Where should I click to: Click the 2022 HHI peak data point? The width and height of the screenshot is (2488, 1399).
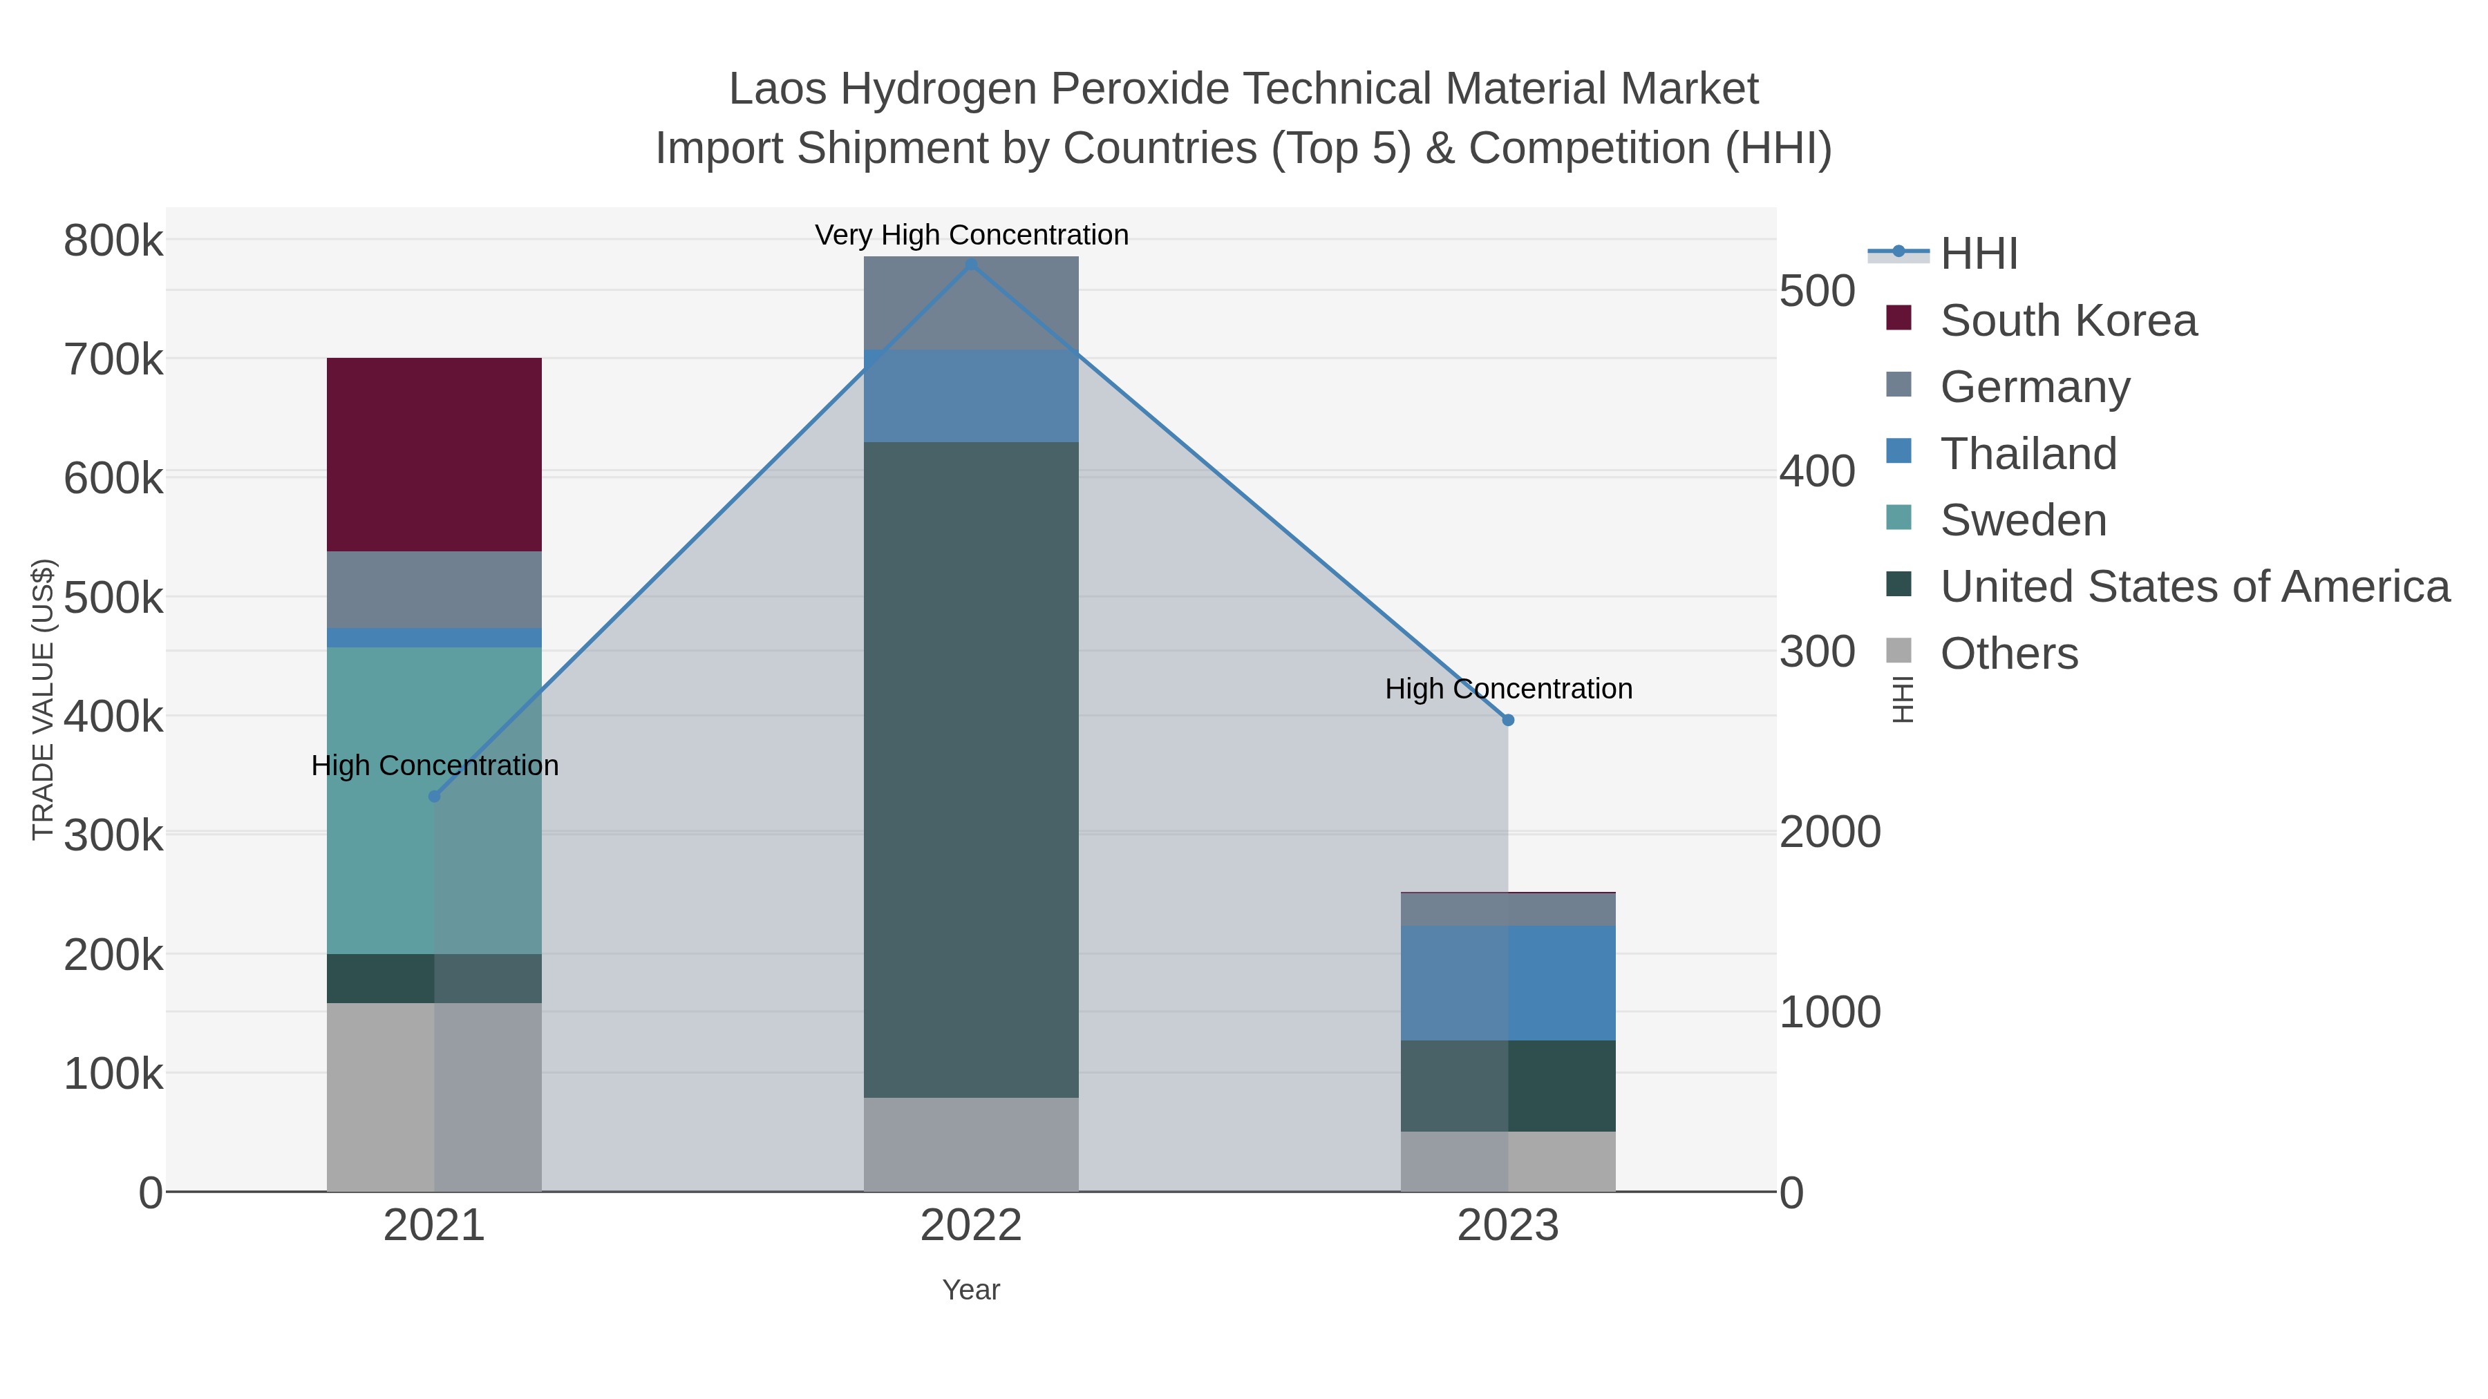[972, 265]
